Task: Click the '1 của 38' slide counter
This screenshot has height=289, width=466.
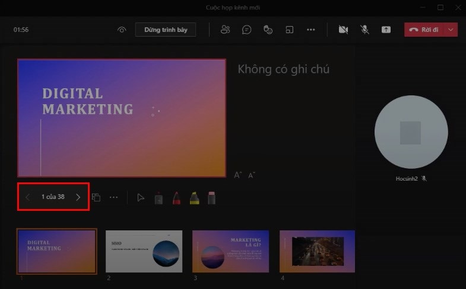Action: pos(53,197)
